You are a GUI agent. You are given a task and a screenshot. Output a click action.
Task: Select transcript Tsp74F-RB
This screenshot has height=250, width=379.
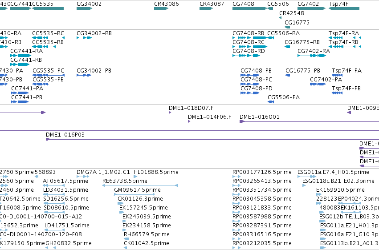[345, 47]
